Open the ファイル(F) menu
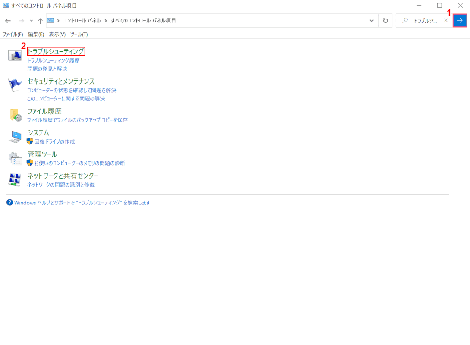This screenshot has height=345, width=470. 13,34
